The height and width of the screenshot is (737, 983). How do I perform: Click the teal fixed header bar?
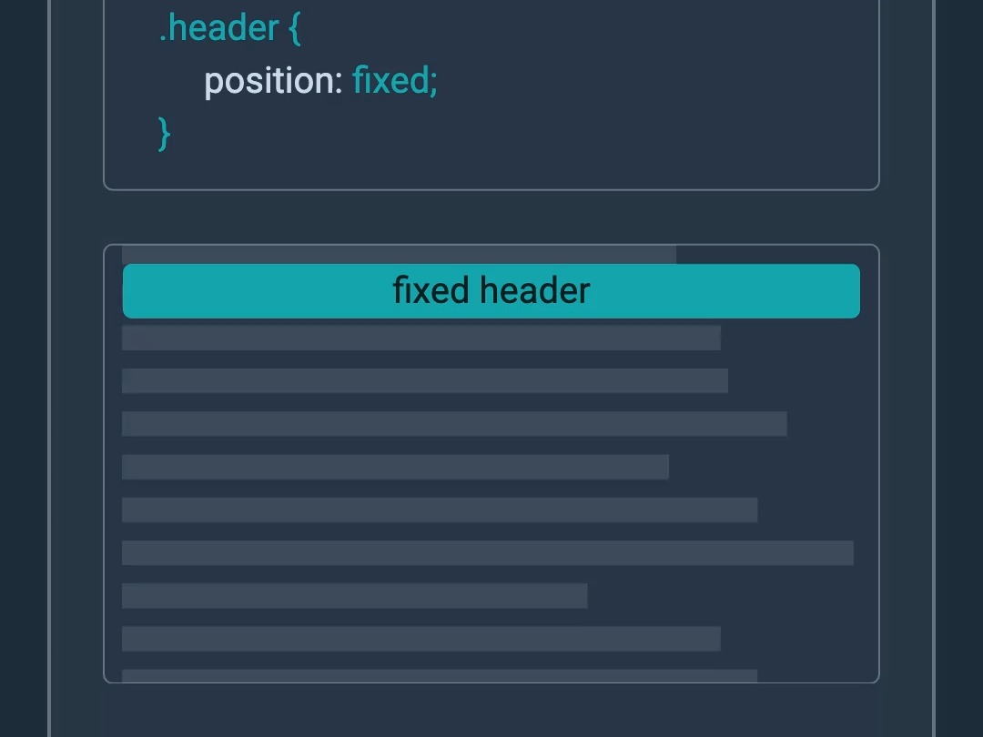491,291
